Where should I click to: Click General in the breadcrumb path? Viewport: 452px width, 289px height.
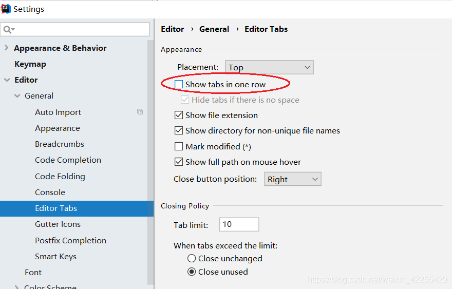click(x=214, y=29)
